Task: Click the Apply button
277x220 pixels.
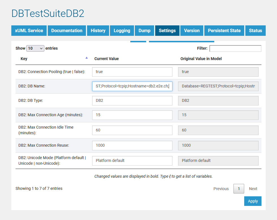Action: click(253, 201)
